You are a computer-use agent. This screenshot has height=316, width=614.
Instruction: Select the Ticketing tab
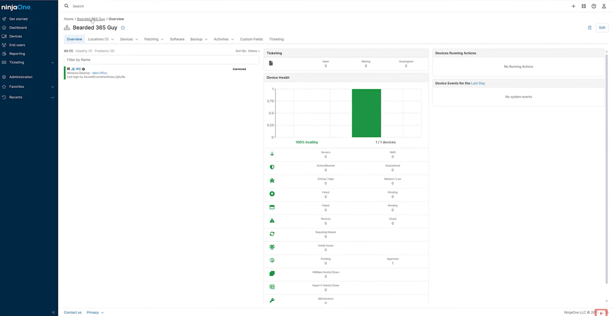coord(276,39)
